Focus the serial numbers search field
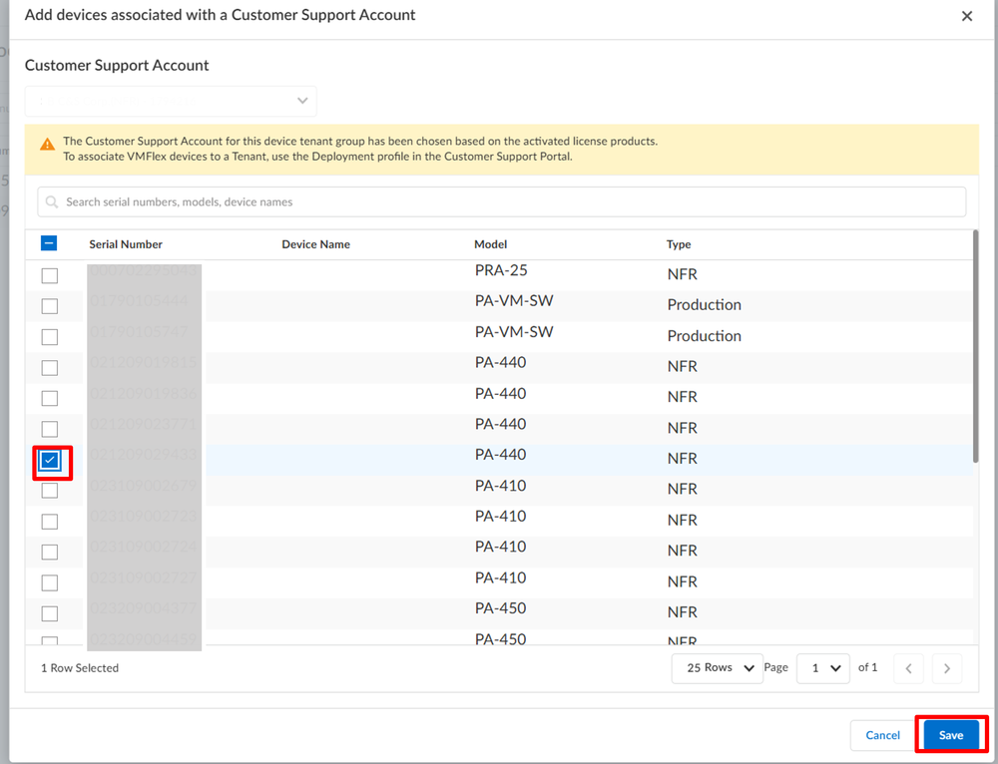Image resolution: width=998 pixels, height=764 pixels. click(502, 201)
